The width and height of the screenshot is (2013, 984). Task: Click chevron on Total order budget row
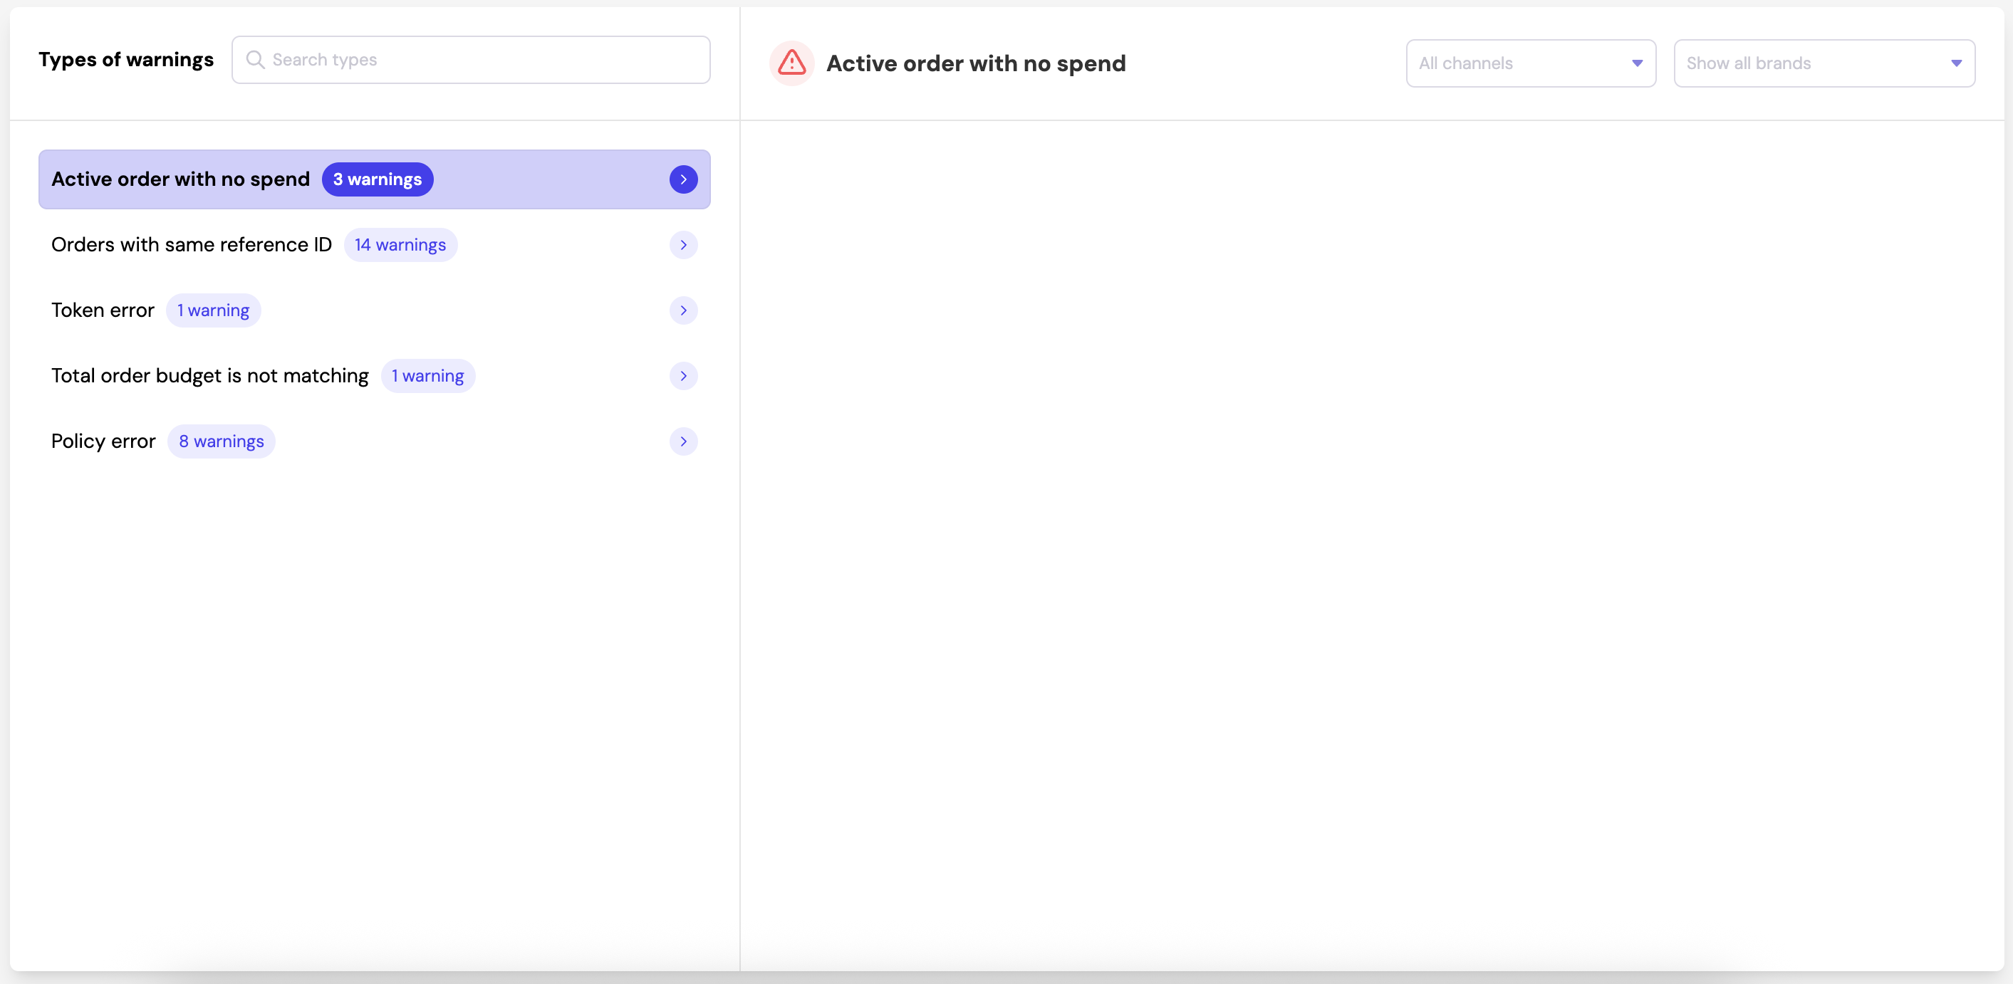click(683, 376)
